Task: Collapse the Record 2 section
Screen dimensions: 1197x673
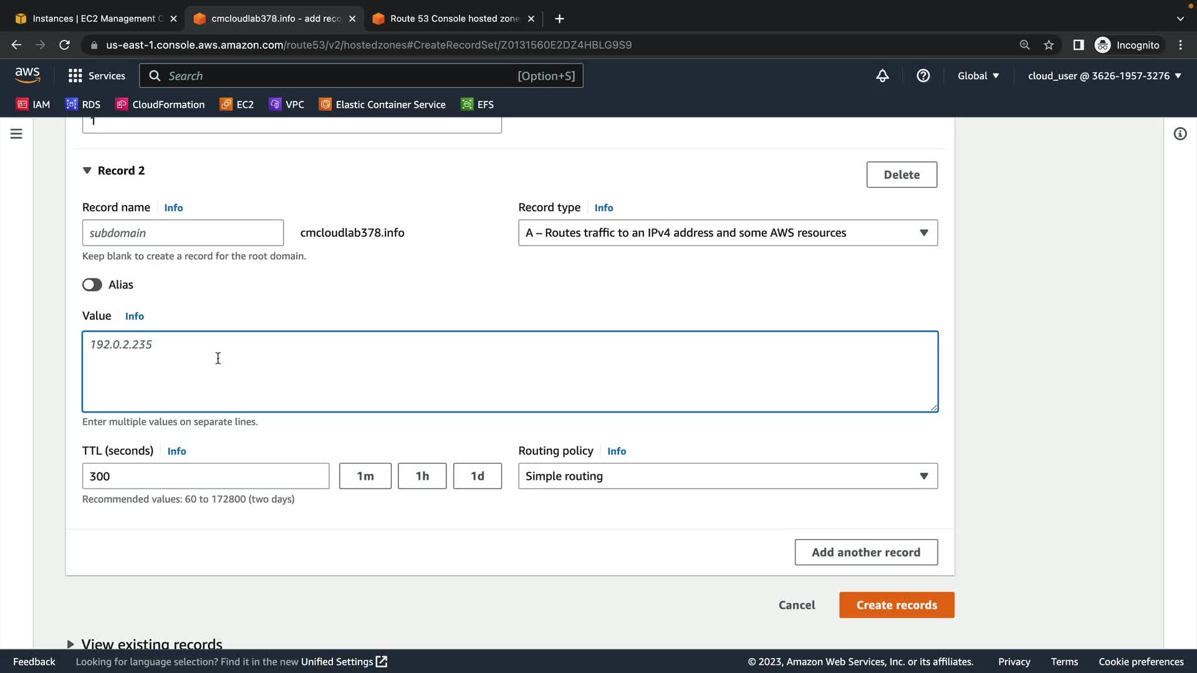Action: 87,171
